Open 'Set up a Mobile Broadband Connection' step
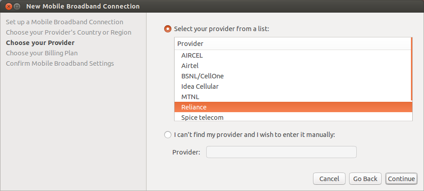Image resolution: width=424 pixels, height=191 pixels. point(65,22)
